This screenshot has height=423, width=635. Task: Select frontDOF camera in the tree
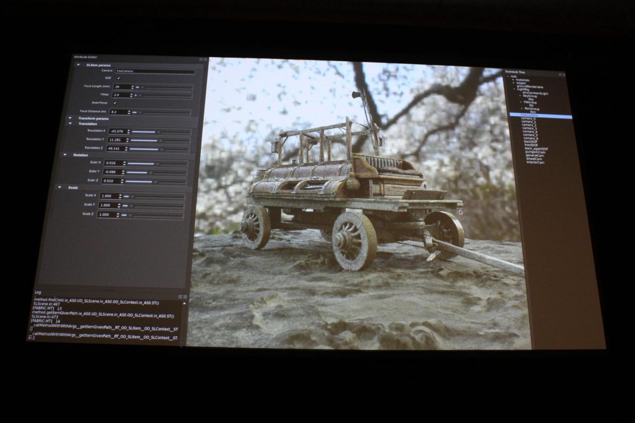(x=531, y=145)
